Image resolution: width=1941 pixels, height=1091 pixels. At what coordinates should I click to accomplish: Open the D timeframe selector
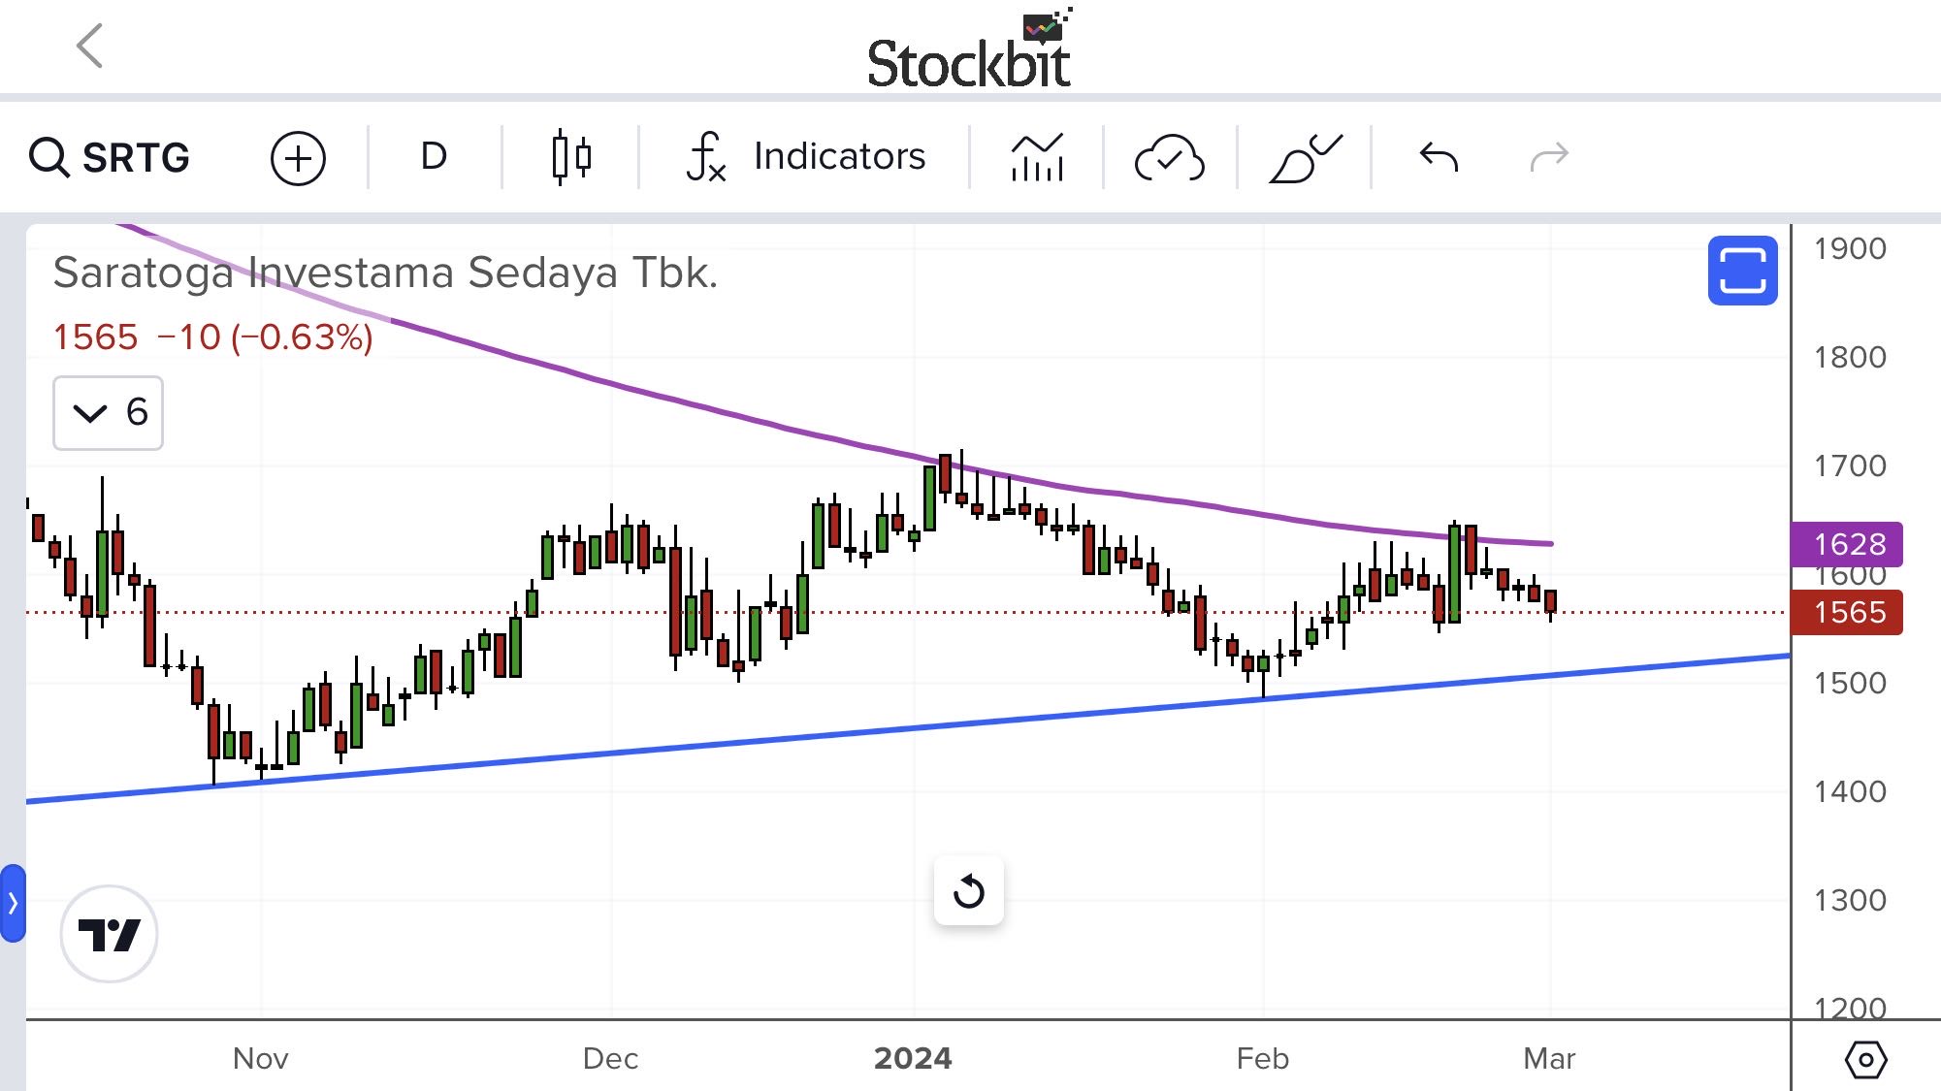tap(434, 156)
